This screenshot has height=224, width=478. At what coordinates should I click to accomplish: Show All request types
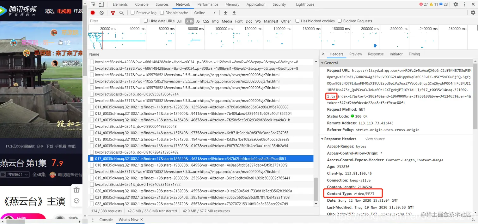(x=180, y=21)
